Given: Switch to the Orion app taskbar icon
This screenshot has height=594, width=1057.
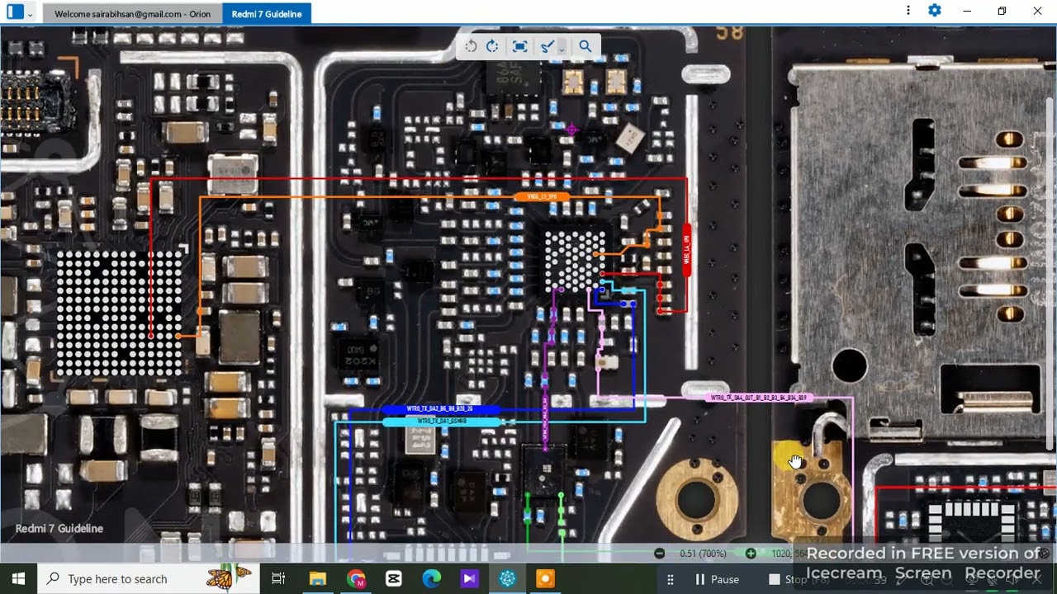Looking at the screenshot, I should click(508, 579).
